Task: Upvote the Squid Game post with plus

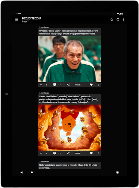Action: (x=41, y=85)
